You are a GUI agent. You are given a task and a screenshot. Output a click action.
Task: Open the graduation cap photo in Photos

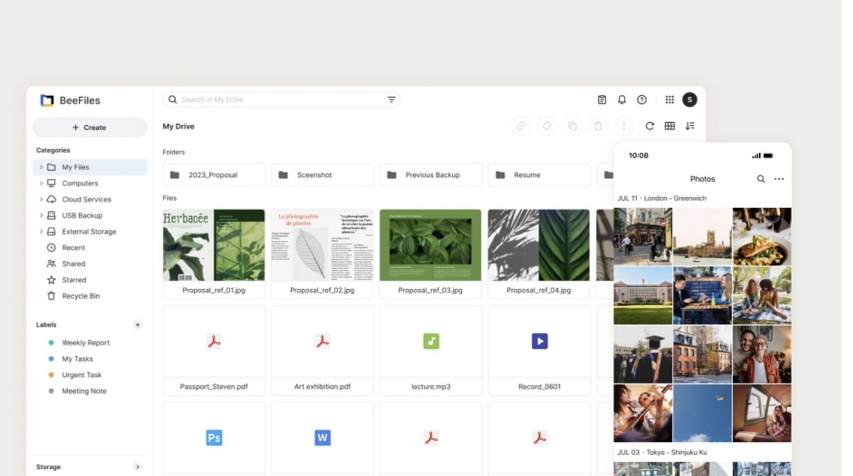pyautogui.click(x=643, y=355)
